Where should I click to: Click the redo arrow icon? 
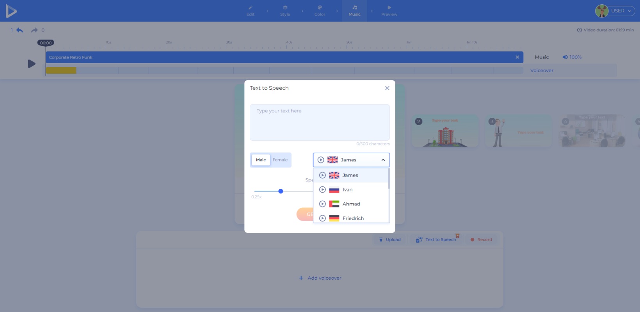[34, 30]
